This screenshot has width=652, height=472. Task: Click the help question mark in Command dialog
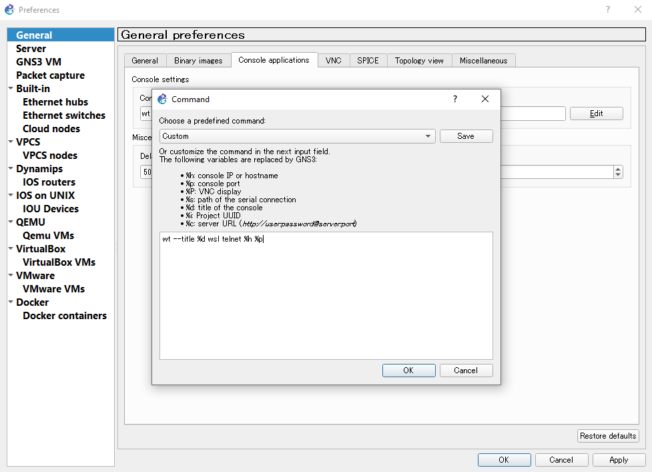pyautogui.click(x=455, y=99)
